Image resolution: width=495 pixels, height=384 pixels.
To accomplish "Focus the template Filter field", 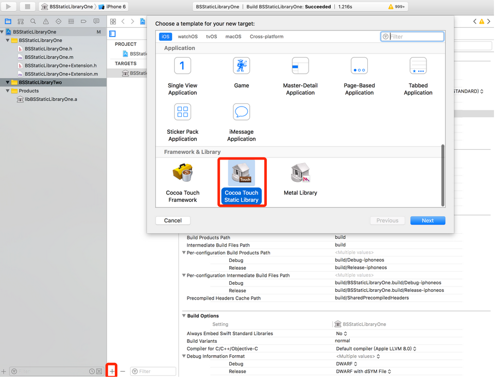I will (412, 37).
